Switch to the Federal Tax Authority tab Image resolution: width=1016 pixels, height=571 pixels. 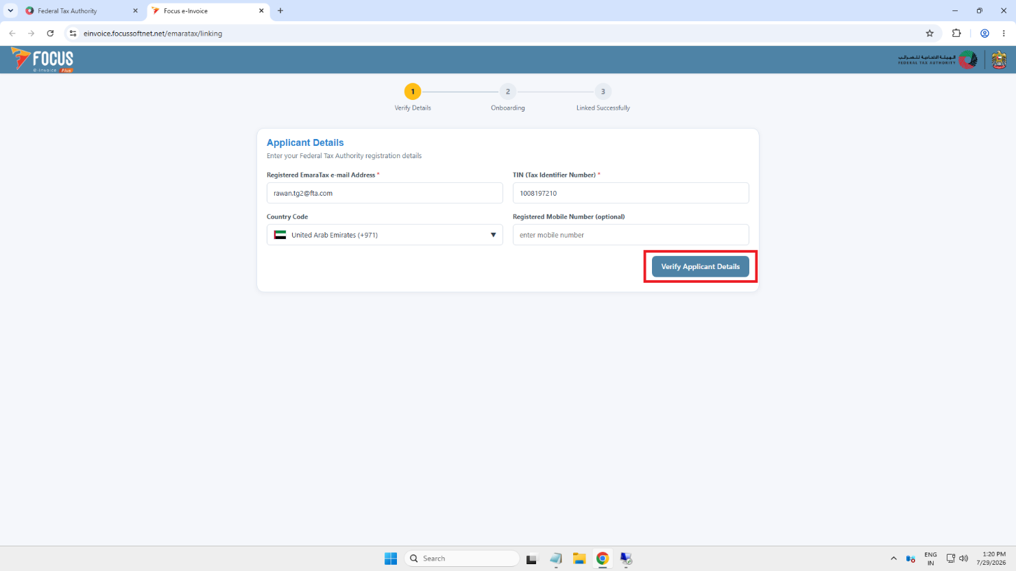(x=82, y=11)
